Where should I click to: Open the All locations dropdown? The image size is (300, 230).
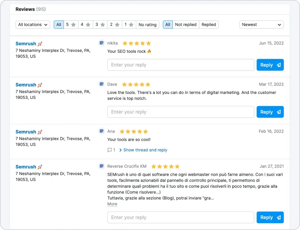pyautogui.click(x=33, y=25)
